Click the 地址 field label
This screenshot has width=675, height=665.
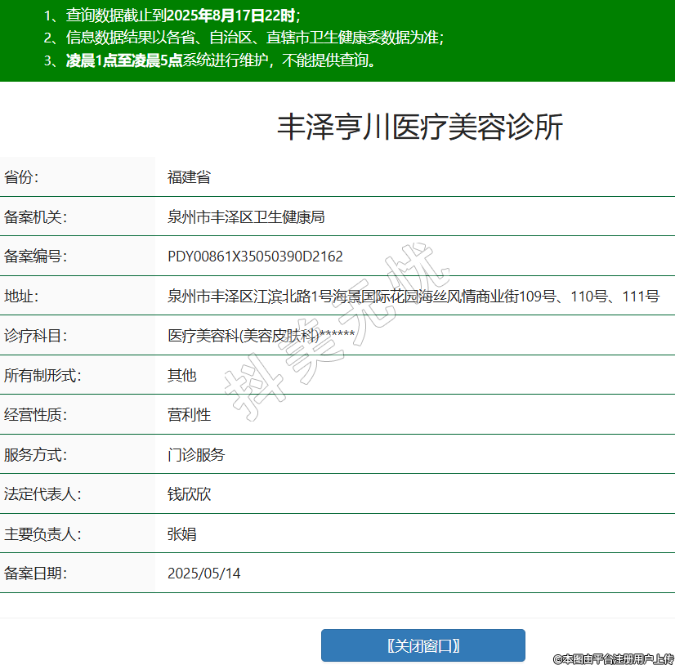coord(21,296)
